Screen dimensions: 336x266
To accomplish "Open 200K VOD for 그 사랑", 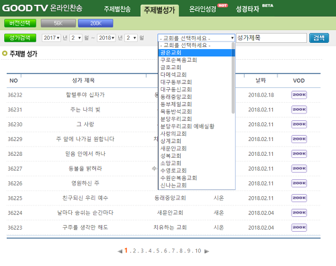I will click(299, 124).
